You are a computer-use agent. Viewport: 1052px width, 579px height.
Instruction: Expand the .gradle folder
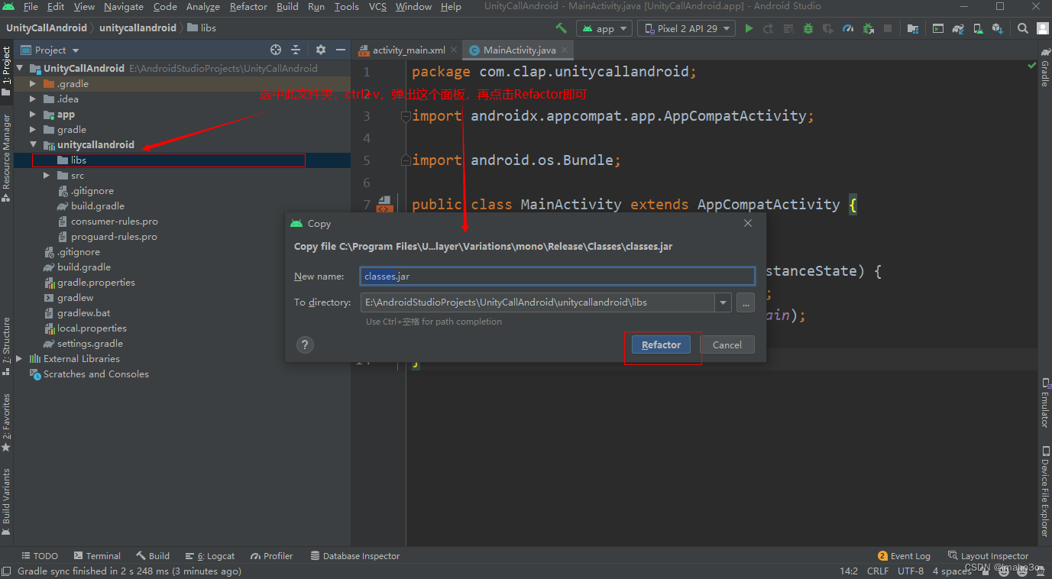pos(33,84)
